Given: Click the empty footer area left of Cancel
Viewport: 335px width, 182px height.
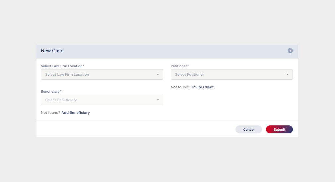Looking at the screenshot, I should [x=133, y=129].
